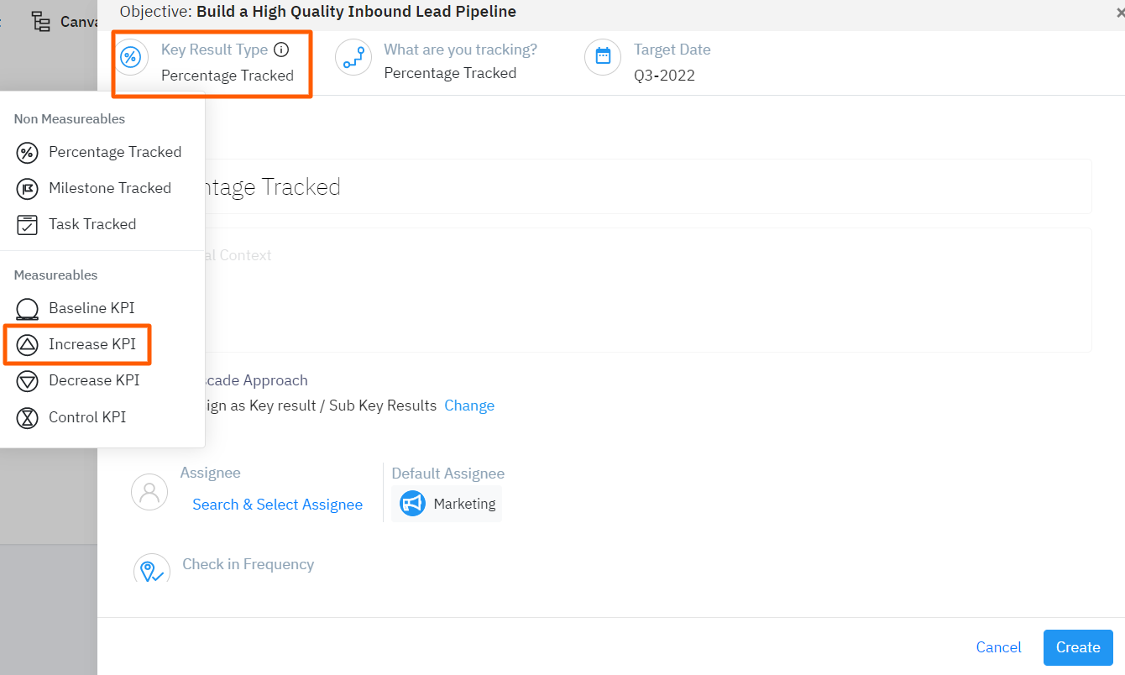This screenshot has width=1125, height=675.
Task: Click the percent icon beside Key Result Type
Action: (129, 58)
